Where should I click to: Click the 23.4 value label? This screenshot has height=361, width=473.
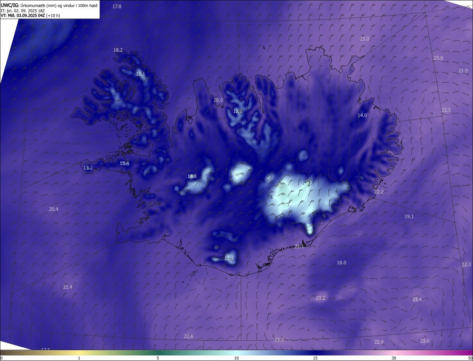click(x=417, y=300)
